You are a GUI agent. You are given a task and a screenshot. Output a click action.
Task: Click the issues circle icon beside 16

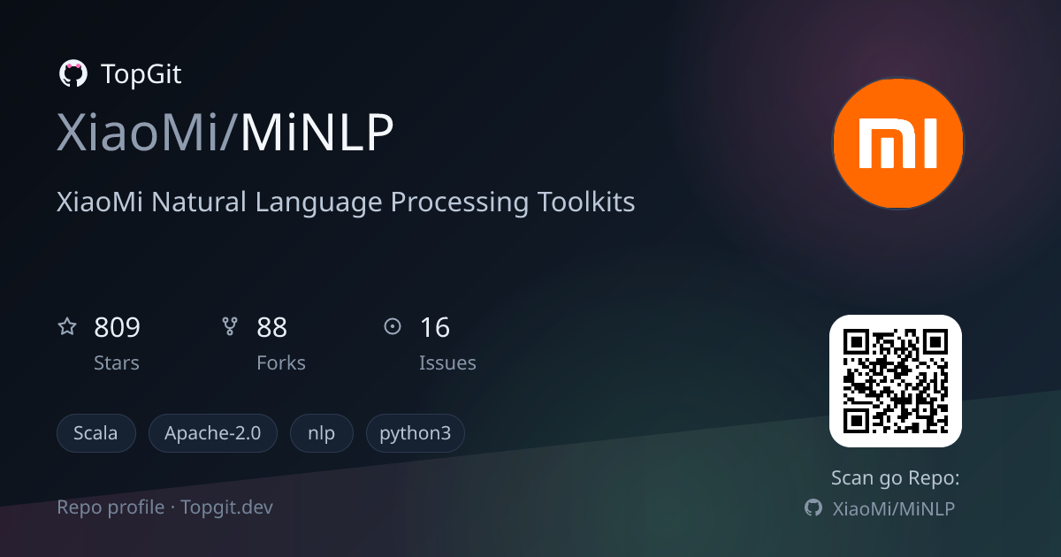(x=393, y=327)
